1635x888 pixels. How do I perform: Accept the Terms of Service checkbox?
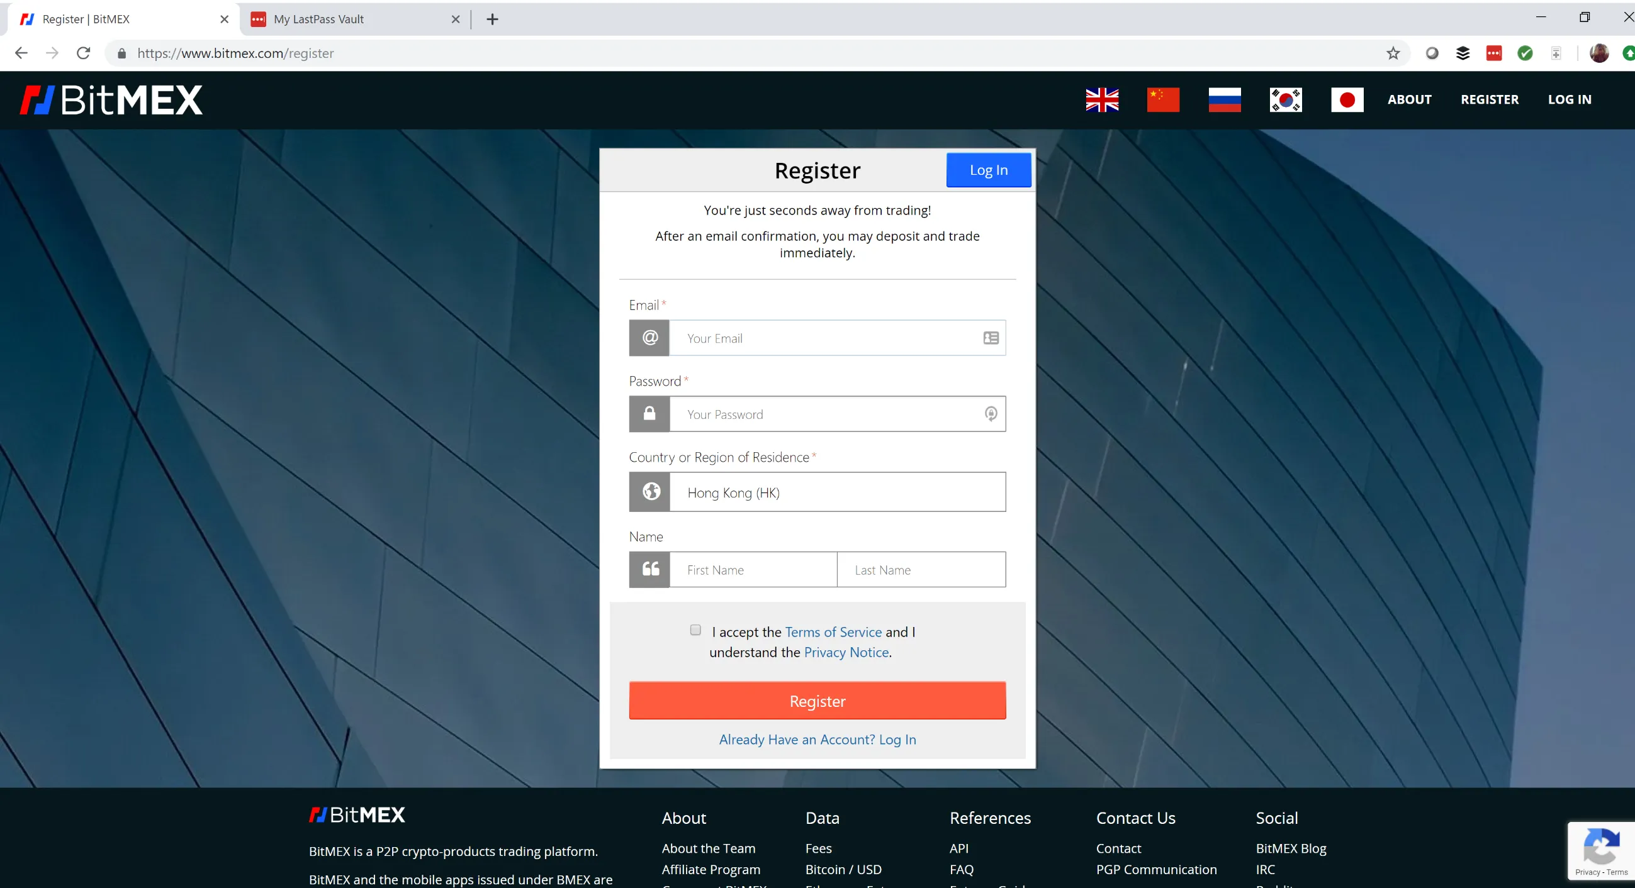click(695, 630)
